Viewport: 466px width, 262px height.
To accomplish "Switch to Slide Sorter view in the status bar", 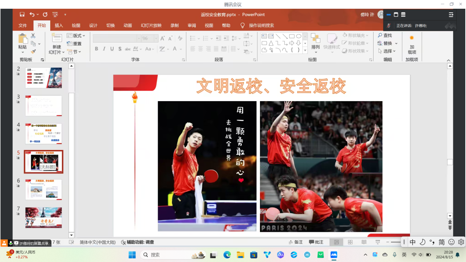I will click(350, 242).
